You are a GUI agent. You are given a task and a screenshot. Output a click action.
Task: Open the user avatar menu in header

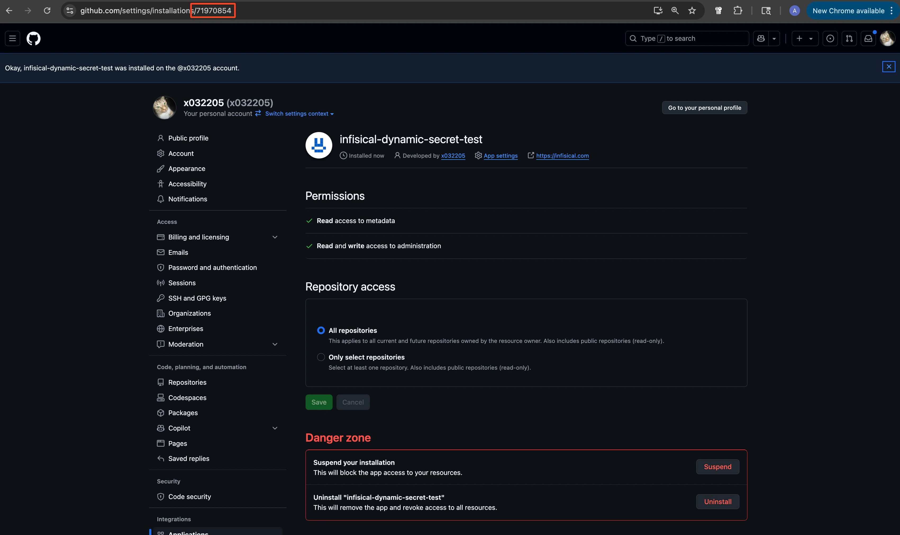[887, 39]
